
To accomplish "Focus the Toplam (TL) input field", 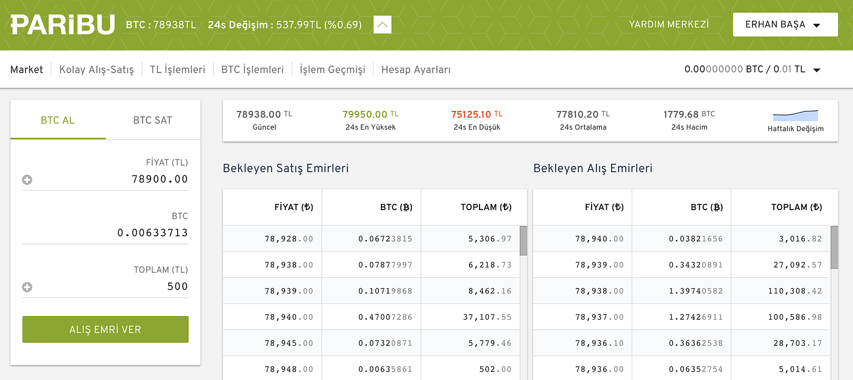I will tap(105, 286).
